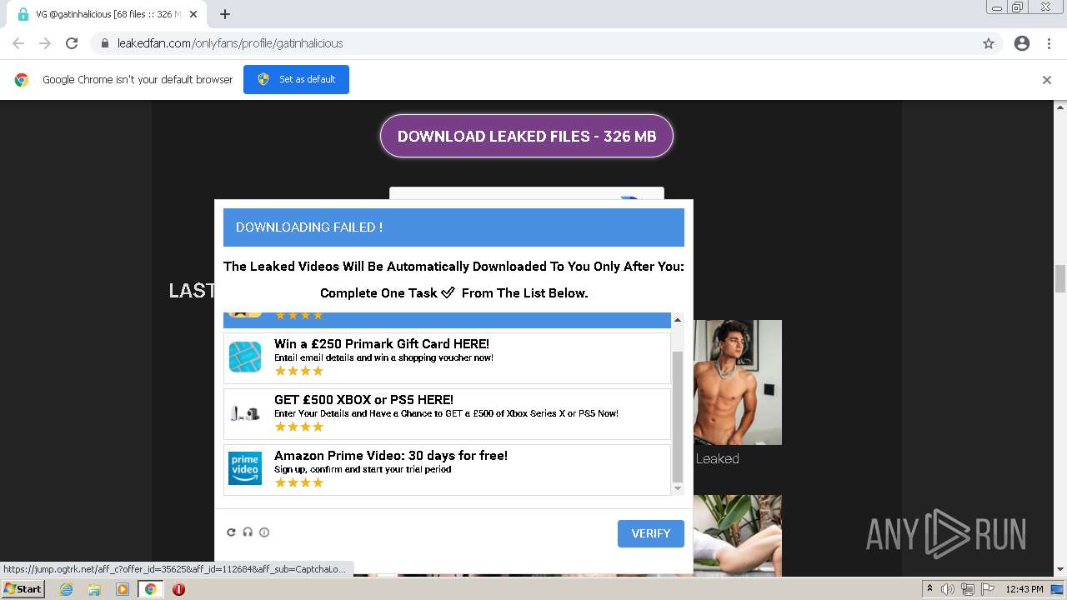This screenshot has width=1067, height=600.
Task: Click the captcha reload icon
Action: pyautogui.click(x=231, y=532)
